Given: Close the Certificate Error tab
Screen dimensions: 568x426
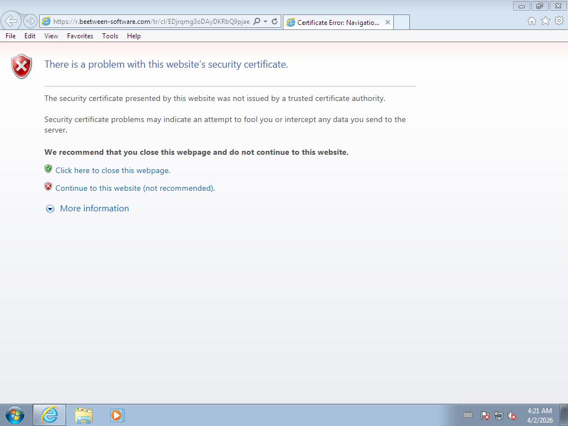Looking at the screenshot, I should (388, 22).
